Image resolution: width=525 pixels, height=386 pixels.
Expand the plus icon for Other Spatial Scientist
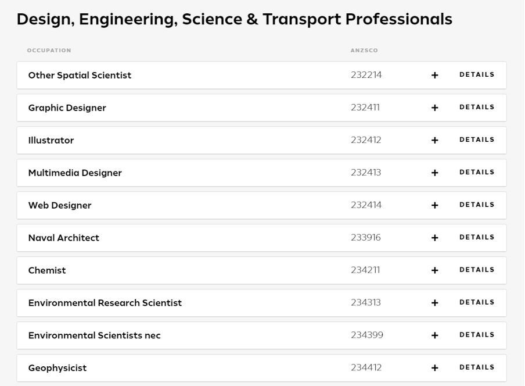[x=435, y=76]
